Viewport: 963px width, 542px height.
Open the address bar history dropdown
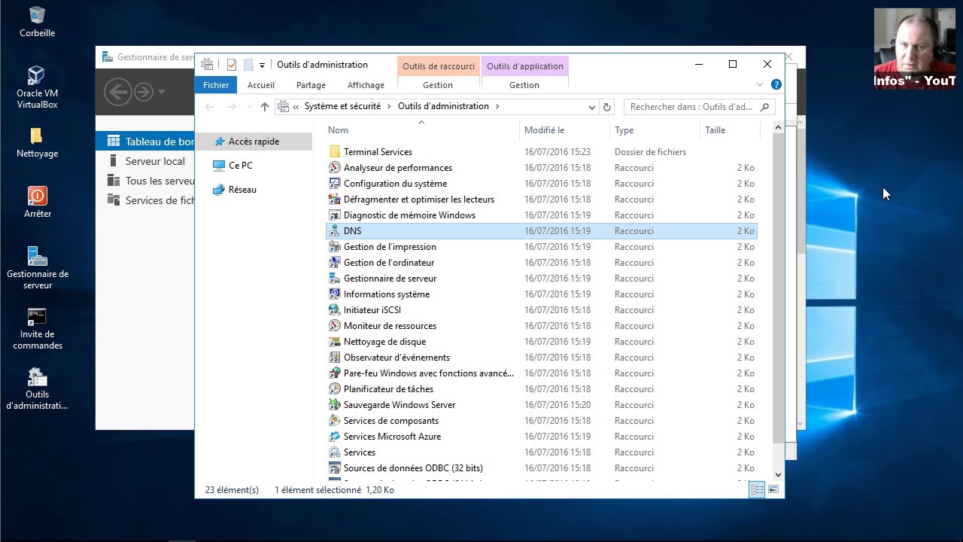[592, 107]
